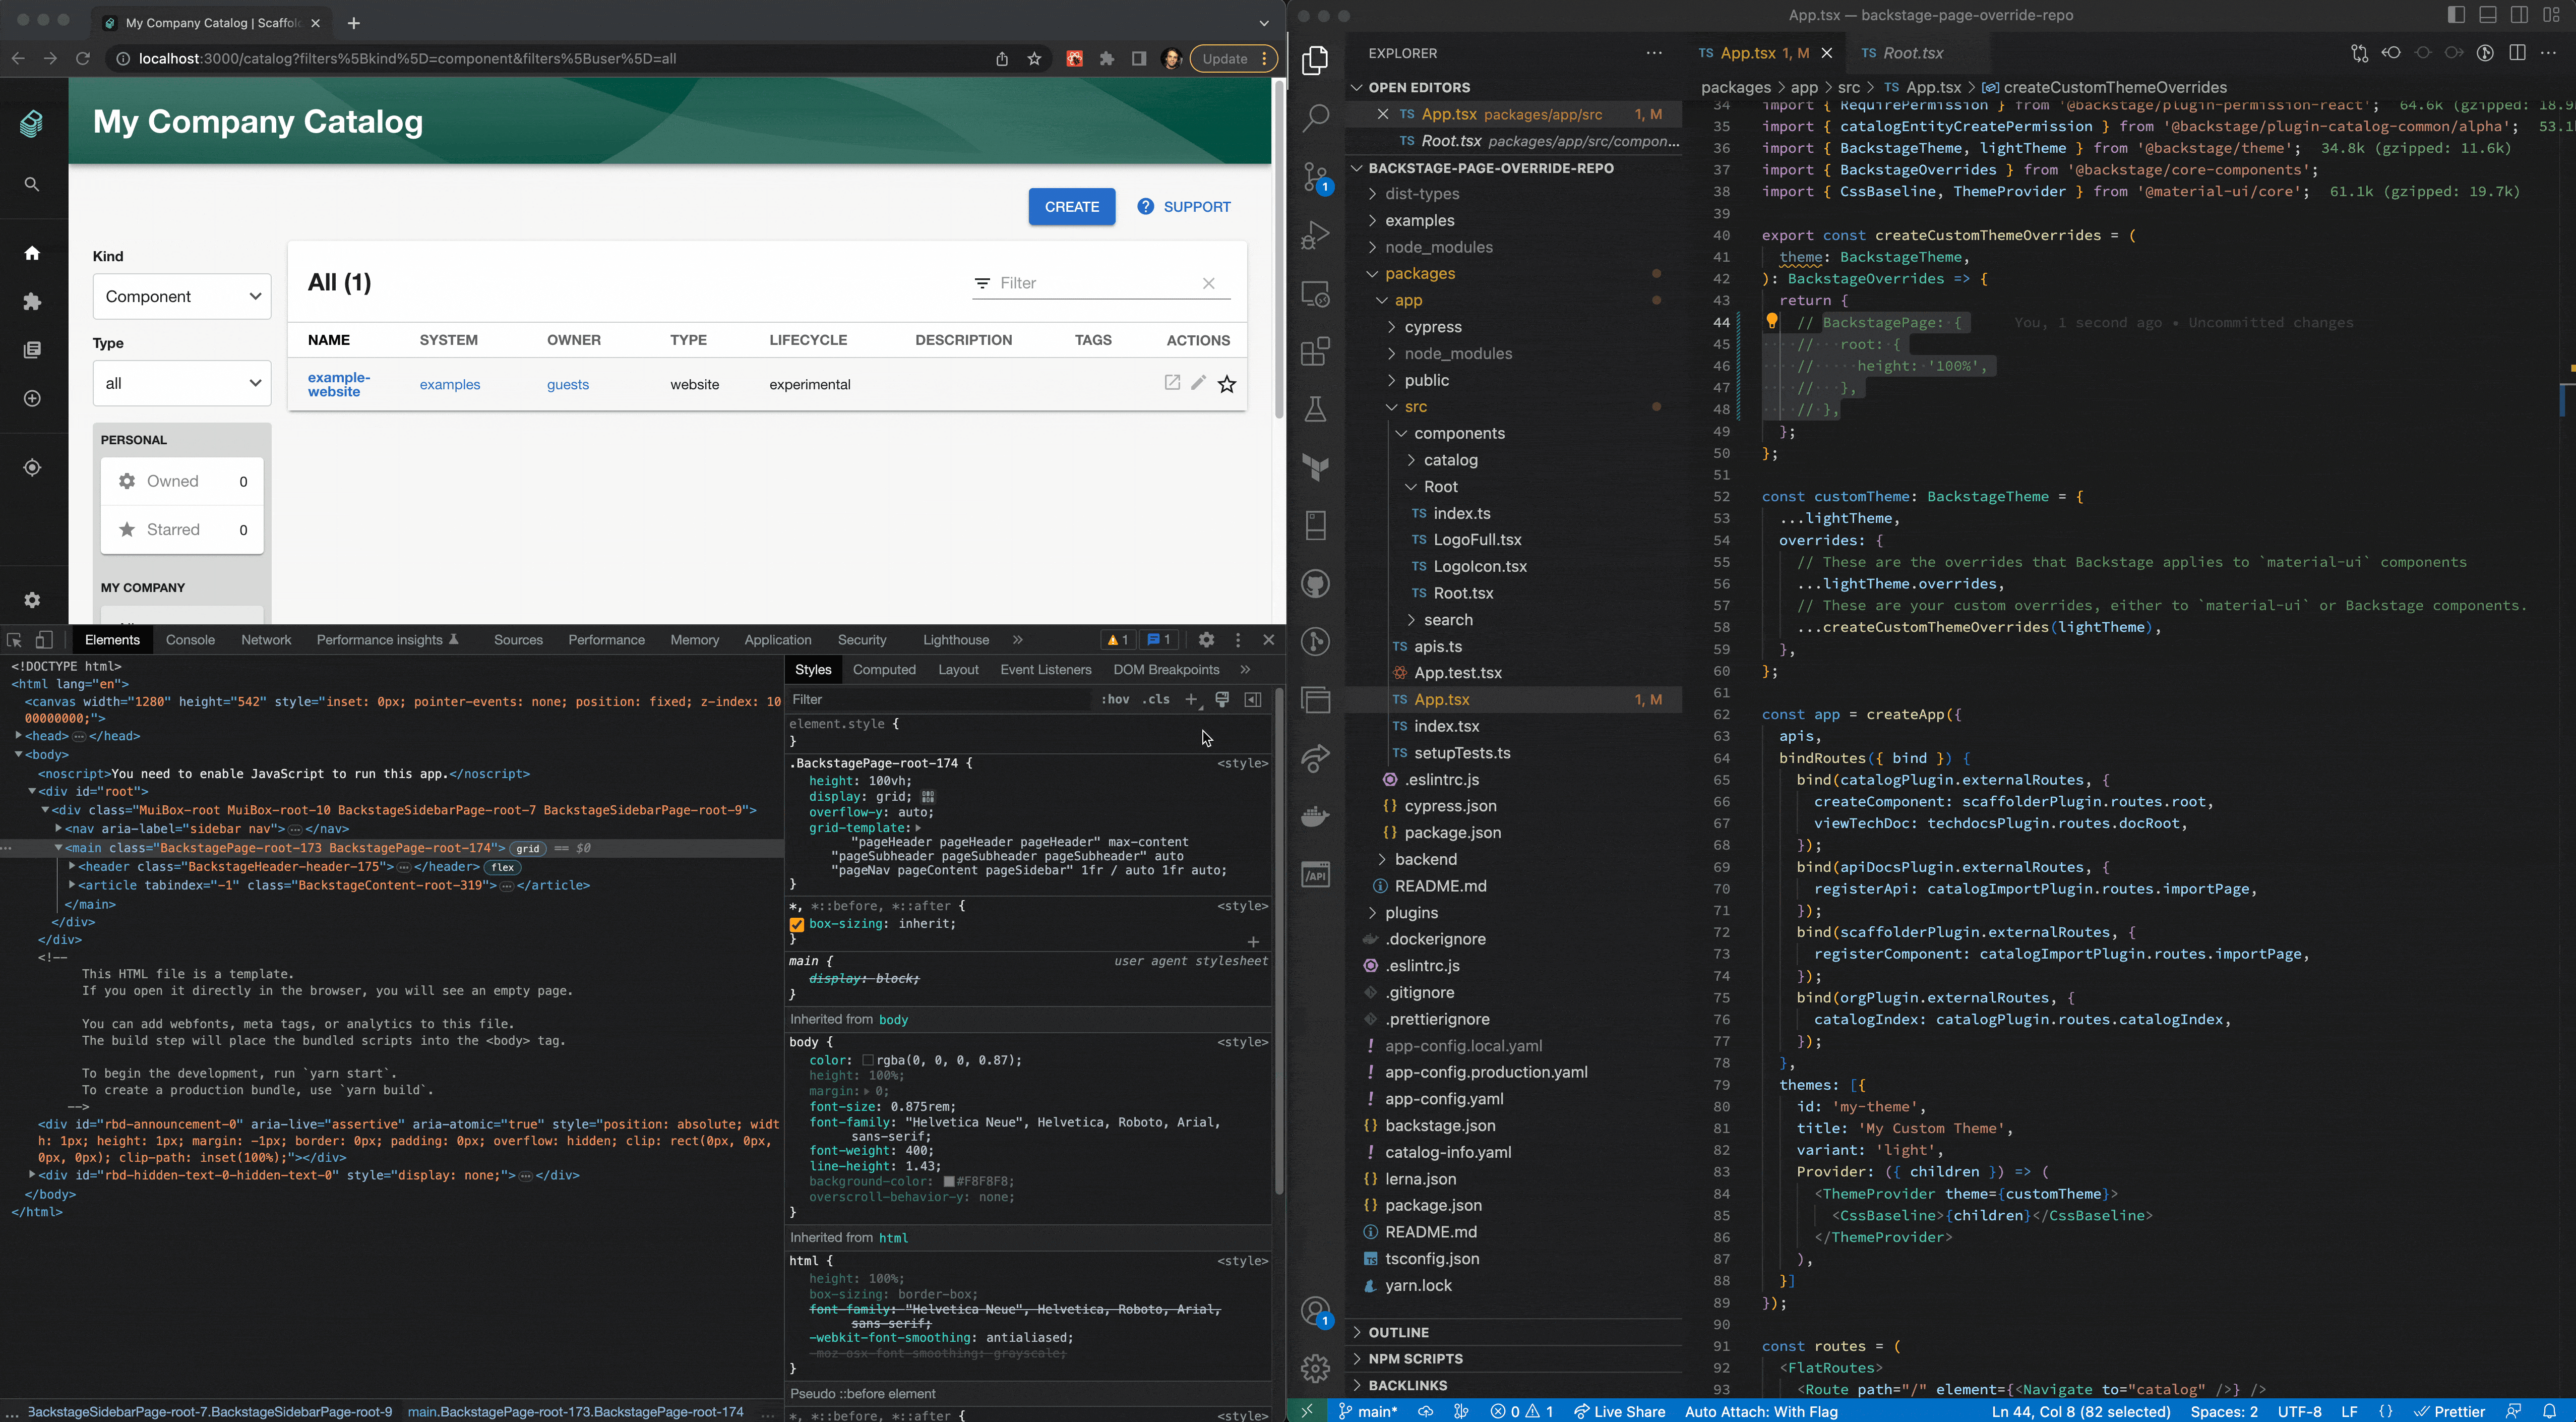Image resolution: width=2576 pixels, height=1422 pixels.
Task: Switch to the Root.tsx editor tab
Action: coord(1912,53)
